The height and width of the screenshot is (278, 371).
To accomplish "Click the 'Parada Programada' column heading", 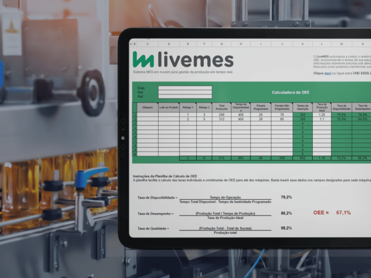I will (261, 107).
